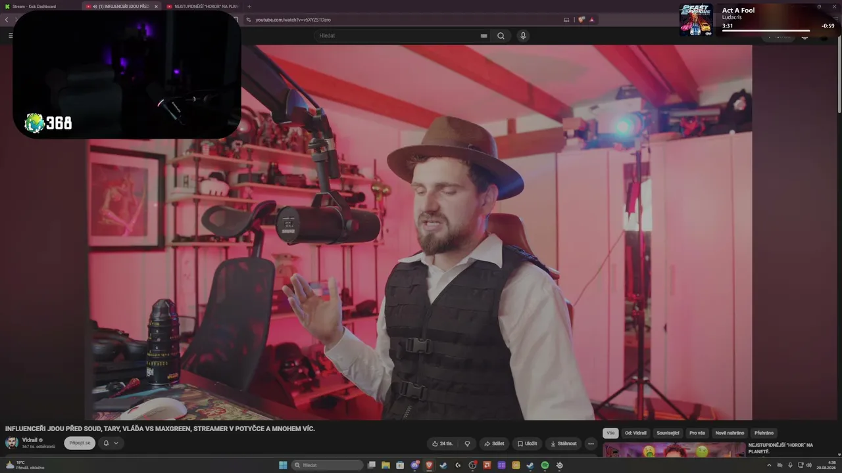Viewport: 842px width, 473px height.
Task: Open the weather widget showing 19°C
Action: (25, 465)
